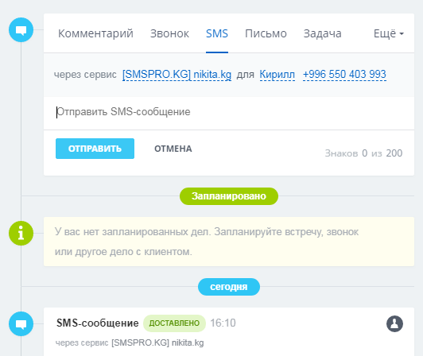Open the Письмо tab
The image size is (423, 356).
pyautogui.click(x=266, y=33)
